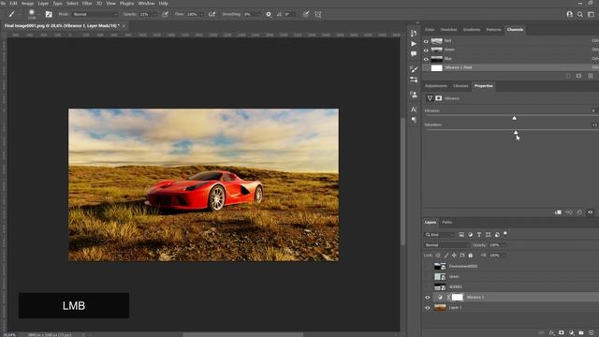Open the Window menu
The image size is (599, 337).
tap(146, 3)
